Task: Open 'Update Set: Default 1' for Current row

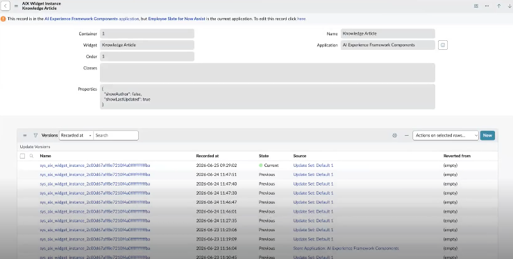Action: [313, 166]
